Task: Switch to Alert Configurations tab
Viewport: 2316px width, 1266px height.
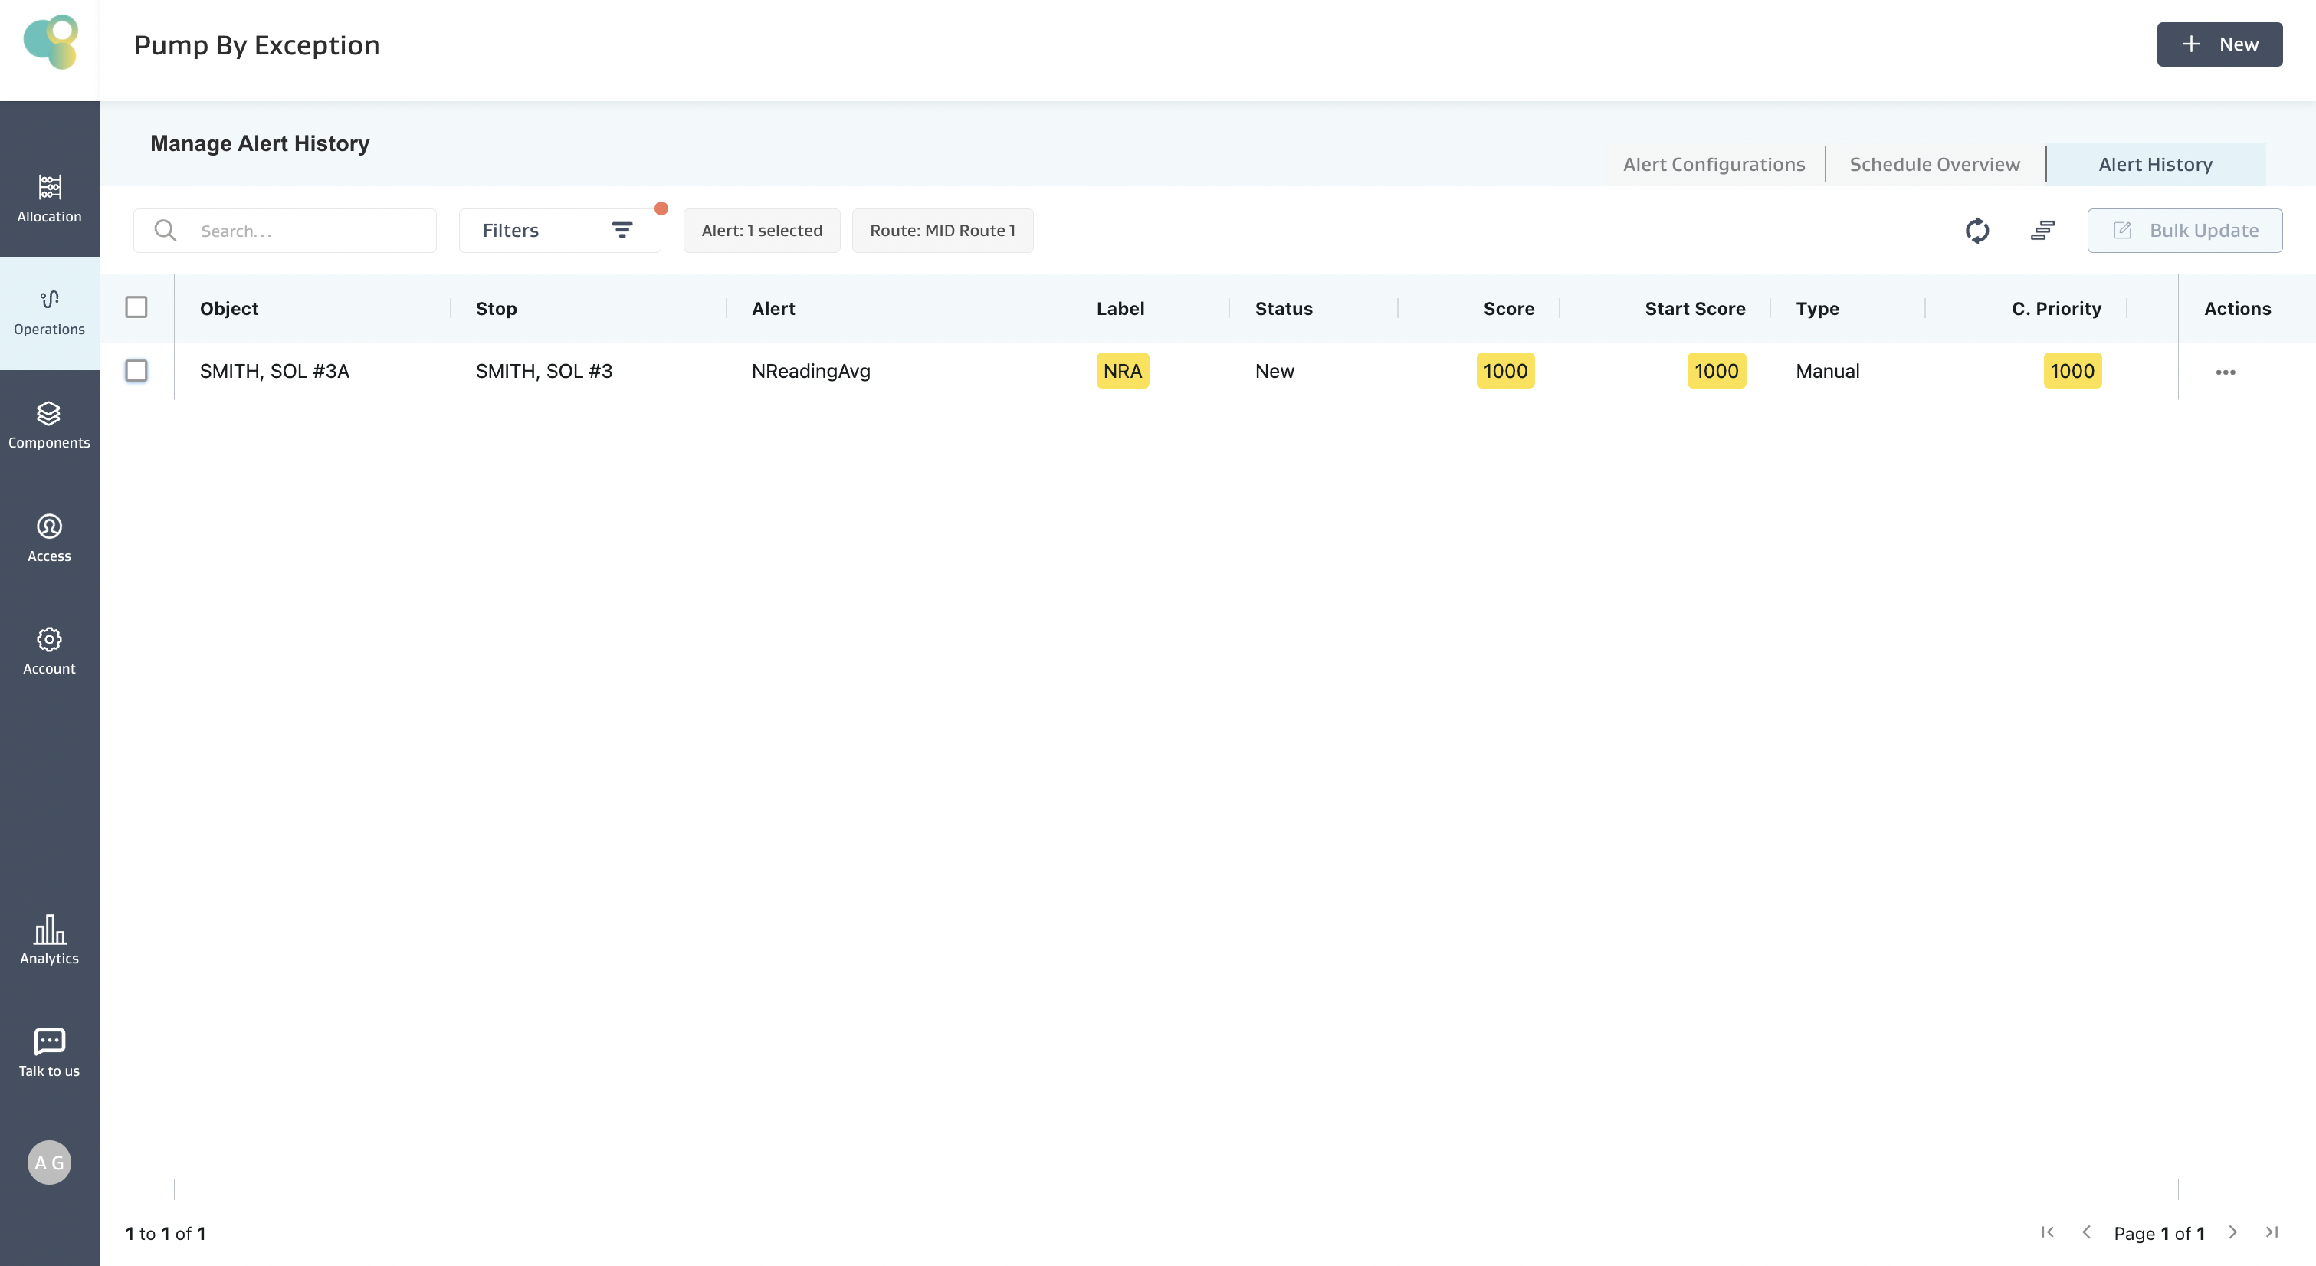Action: 1713,165
